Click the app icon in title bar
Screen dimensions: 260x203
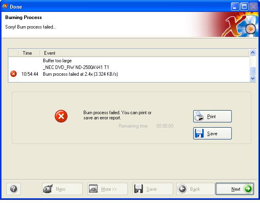pyautogui.click(x=5, y=7)
